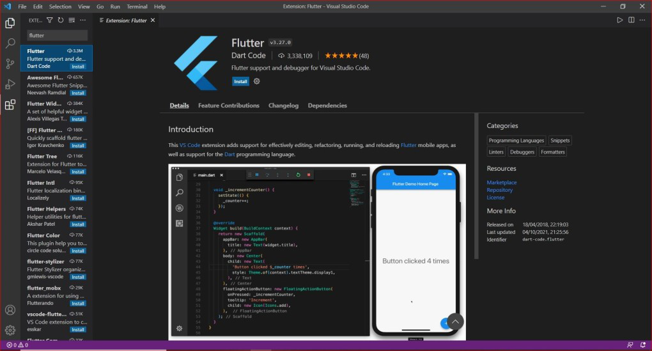
Task: Open the Extensions view icon
Action: tap(10, 104)
